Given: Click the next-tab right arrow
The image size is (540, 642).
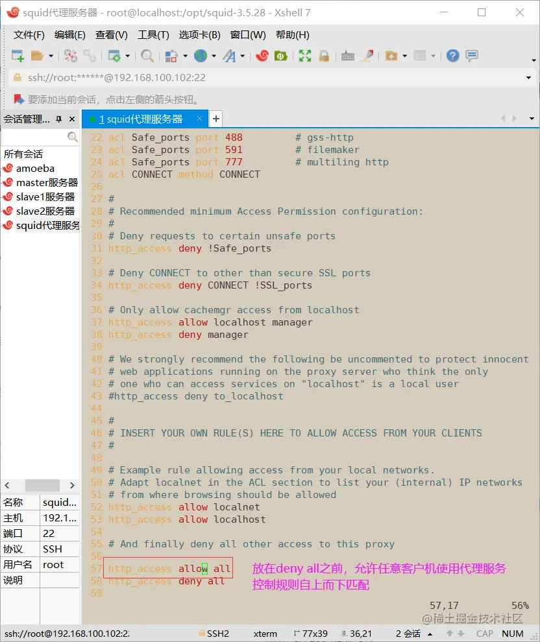Looking at the screenshot, I should coord(515,119).
